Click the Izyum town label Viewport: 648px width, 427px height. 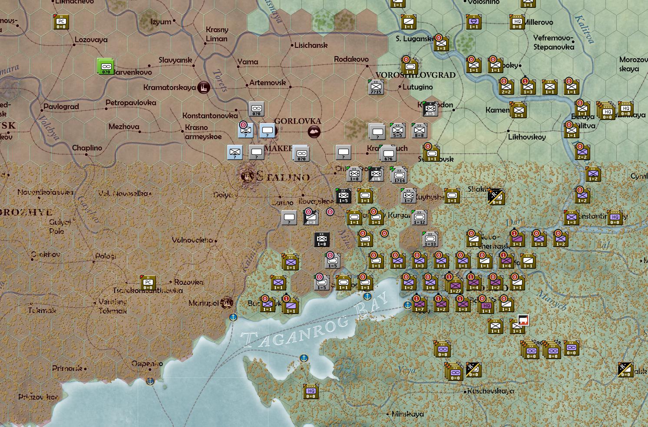[x=161, y=22]
